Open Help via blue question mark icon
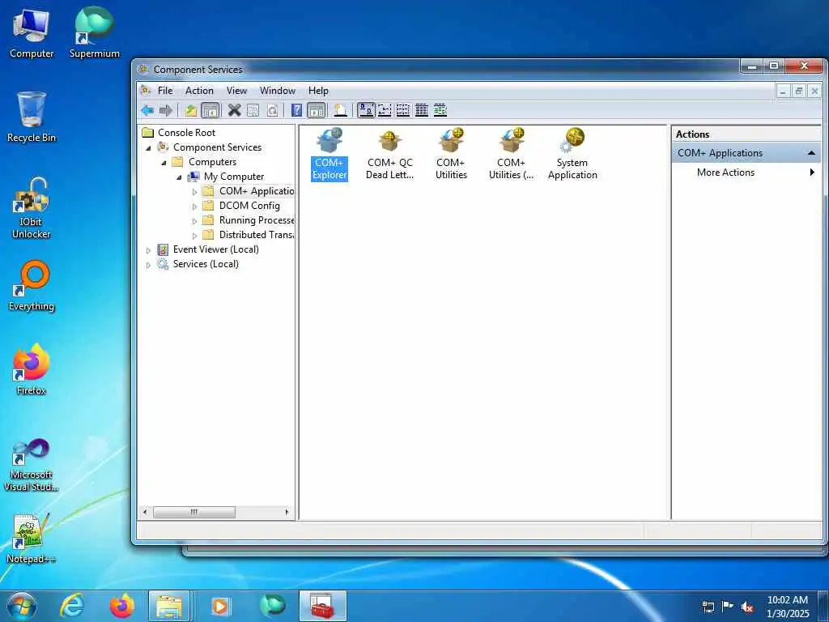The width and height of the screenshot is (829, 622). [296, 110]
